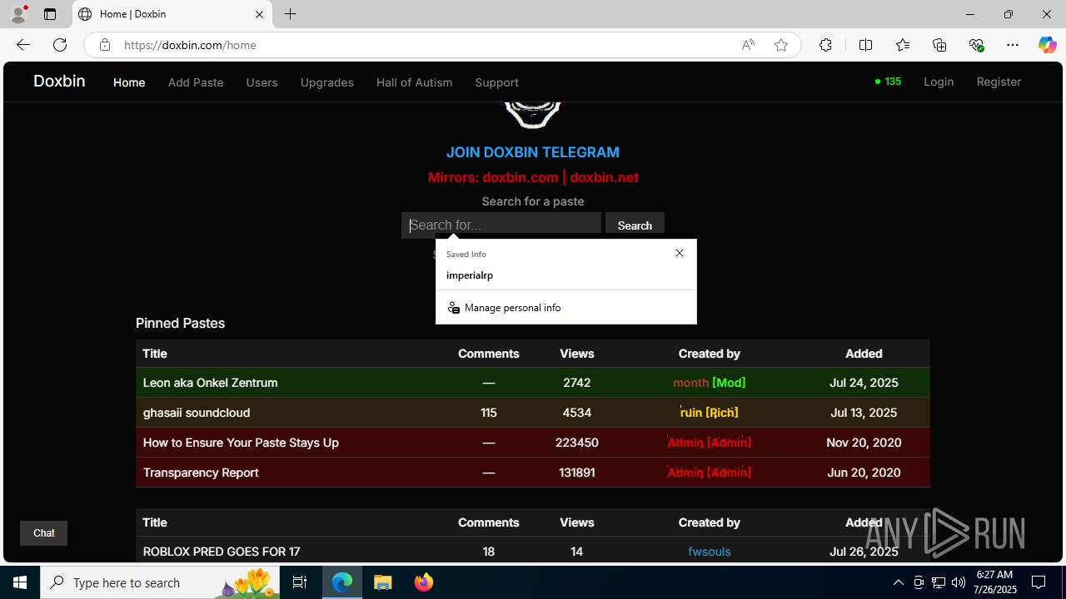Focus the 'Search for...' paste field
The image size is (1066, 599).
[501, 225]
